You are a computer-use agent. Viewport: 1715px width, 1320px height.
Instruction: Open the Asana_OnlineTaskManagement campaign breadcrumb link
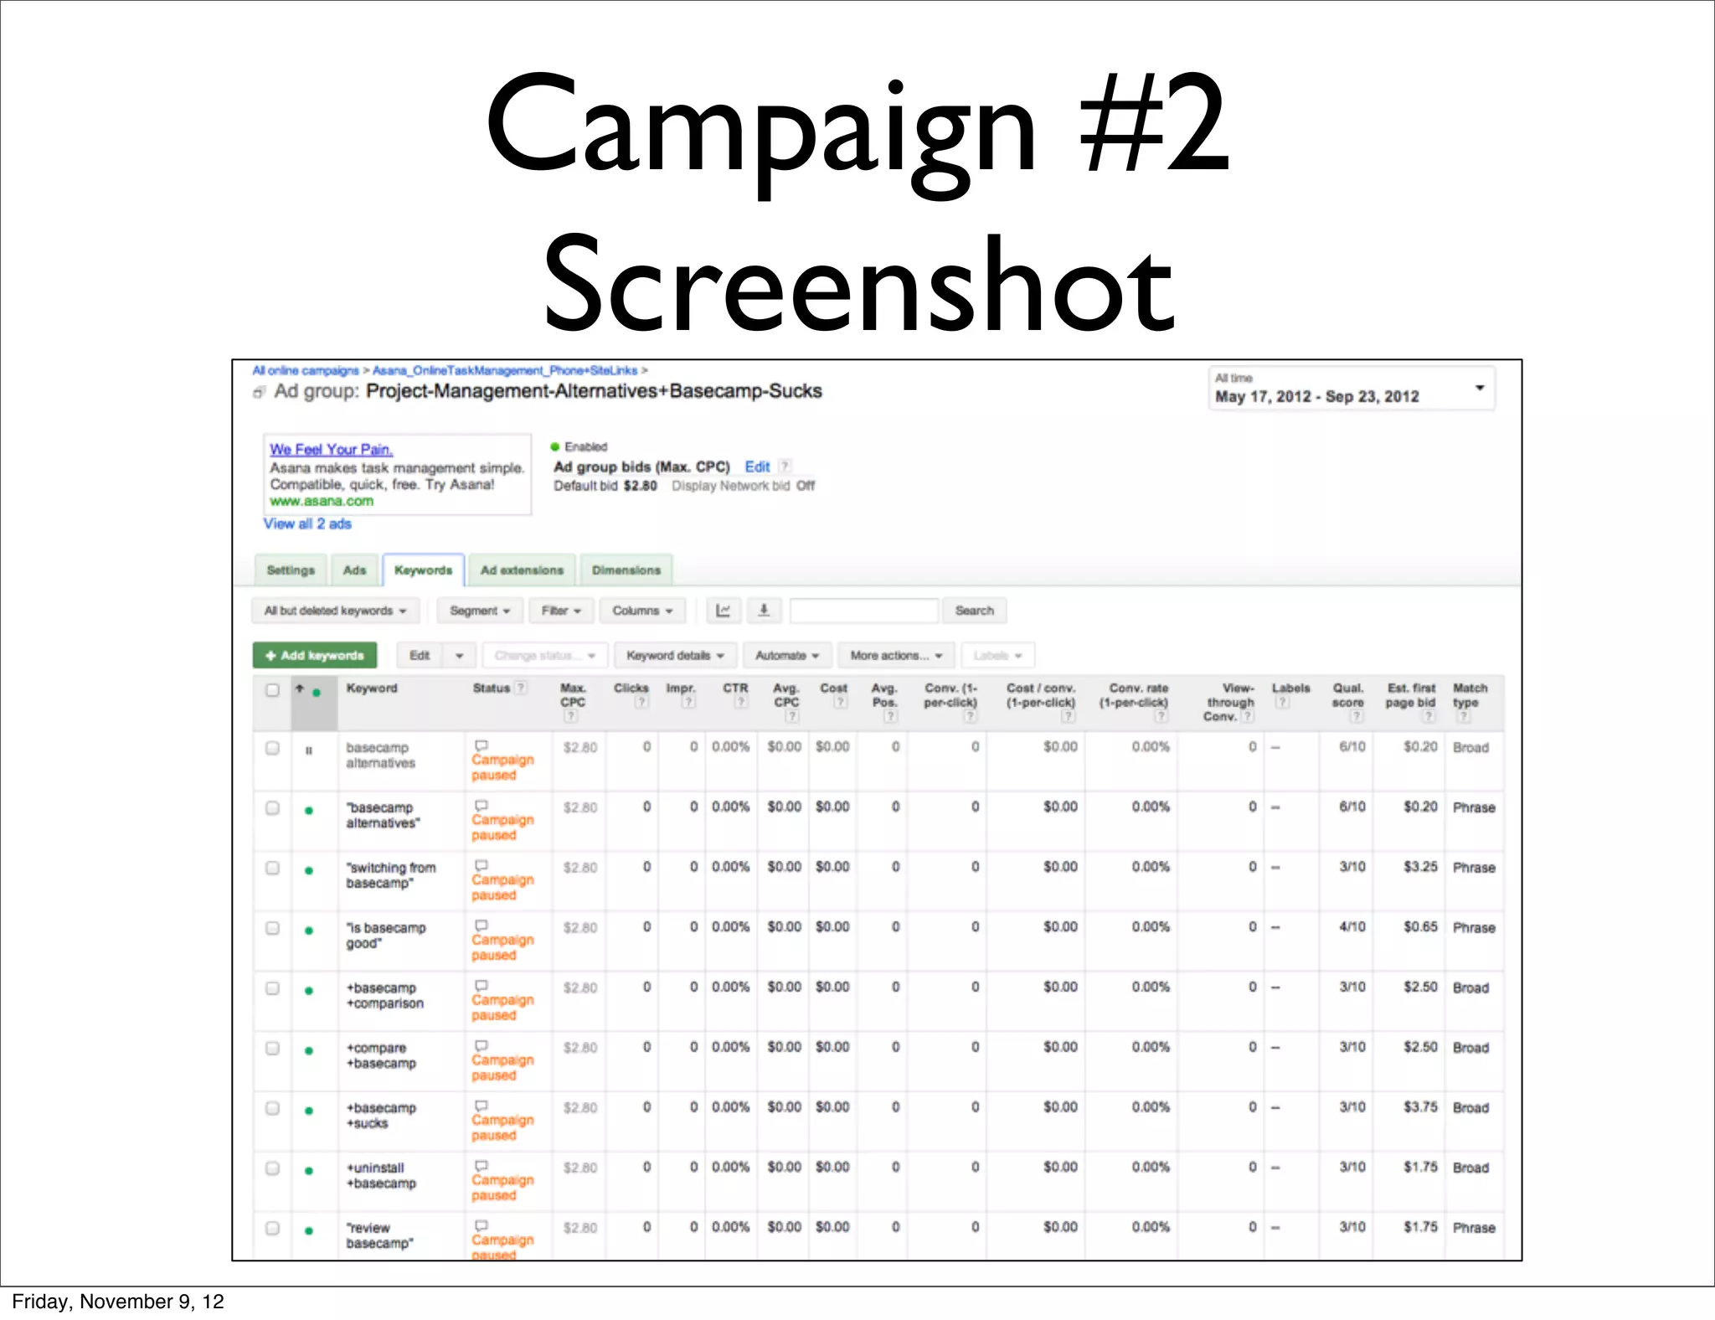click(505, 370)
